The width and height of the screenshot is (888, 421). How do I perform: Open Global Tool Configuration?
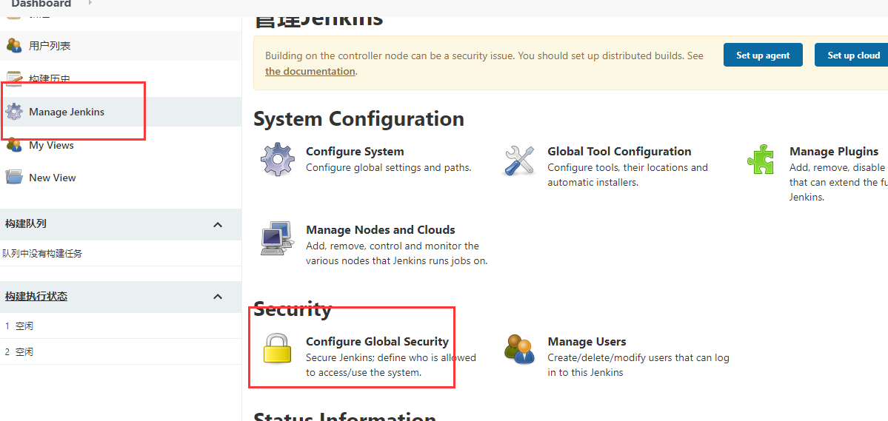point(620,151)
